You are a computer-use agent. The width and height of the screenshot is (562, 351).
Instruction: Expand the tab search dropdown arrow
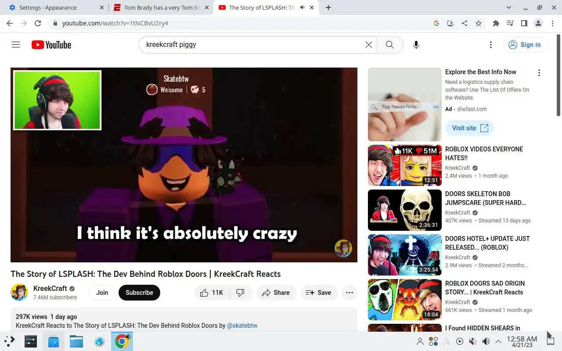(508, 7)
